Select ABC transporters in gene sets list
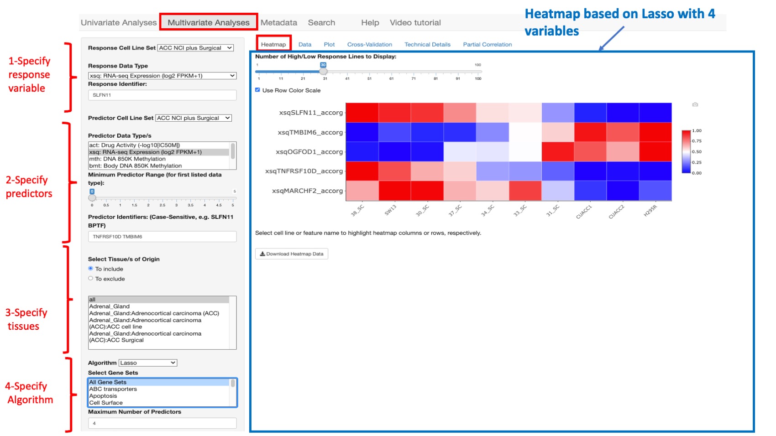776x436 pixels. [113, 389]
